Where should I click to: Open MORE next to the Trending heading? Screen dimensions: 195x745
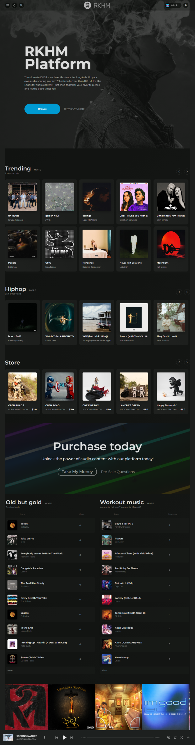(x=37, y=170)
